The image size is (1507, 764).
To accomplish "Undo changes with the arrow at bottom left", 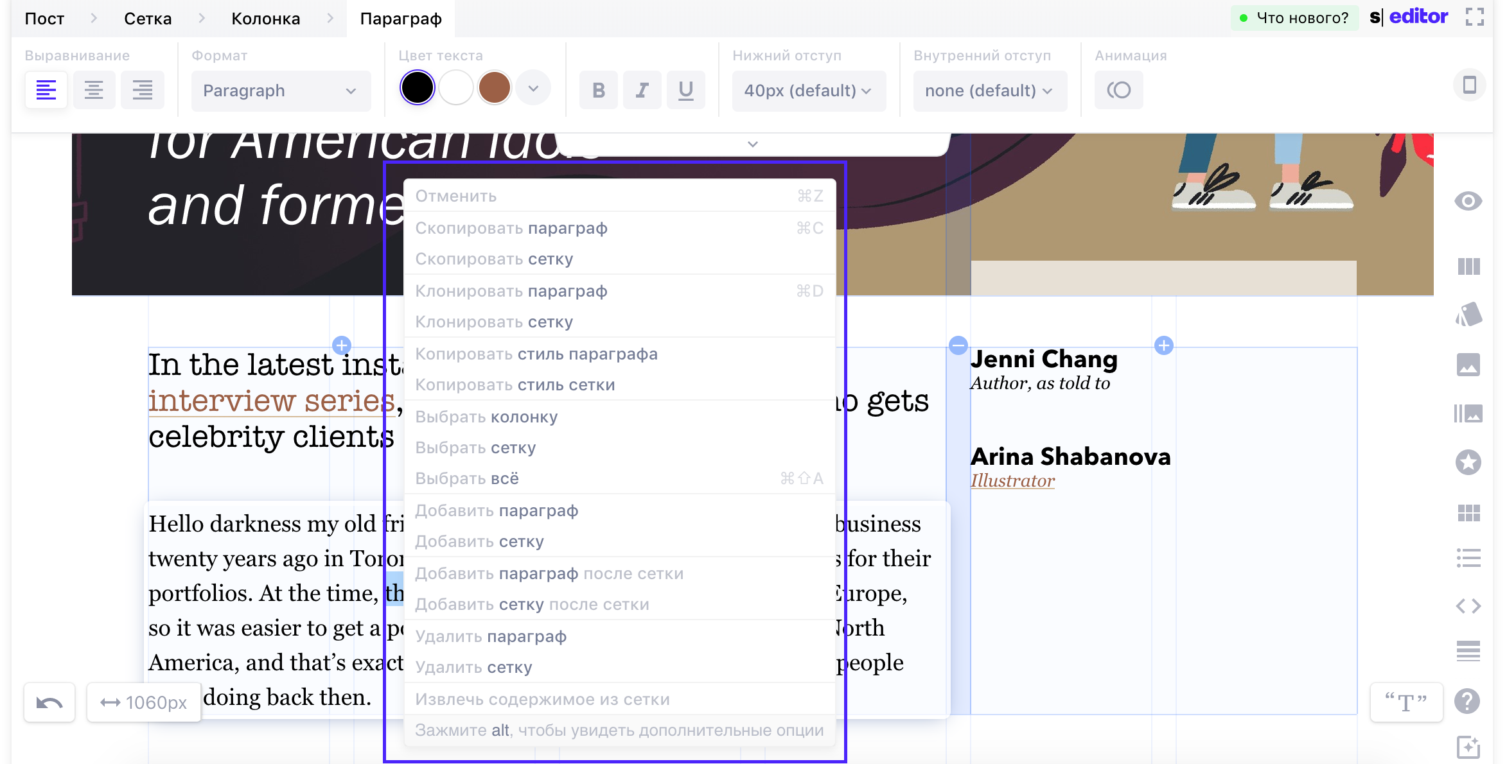I will [x=49, y=702].
